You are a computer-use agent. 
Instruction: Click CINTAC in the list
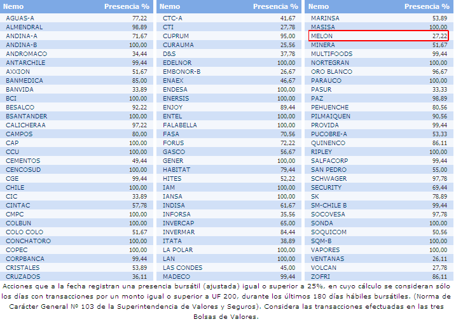[18, 206]
